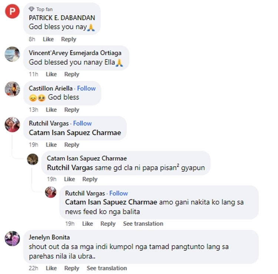Image resolution: width=278 pixels, height=274 pixels.
Task: Click Catam Isan Sapuez Charmae's reply avatar
Action: point(33,159)
